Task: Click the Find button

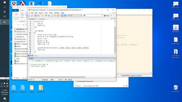Action: (107, 16)
